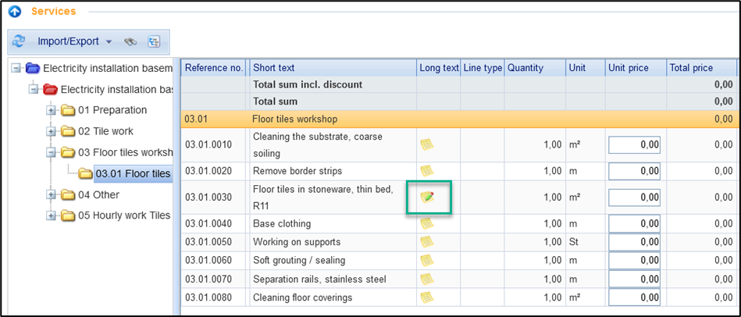The height and width of the screenshot is (317, 741).
Task: Open long text note for Soft grouting / sealing
Action: (427, 260)
